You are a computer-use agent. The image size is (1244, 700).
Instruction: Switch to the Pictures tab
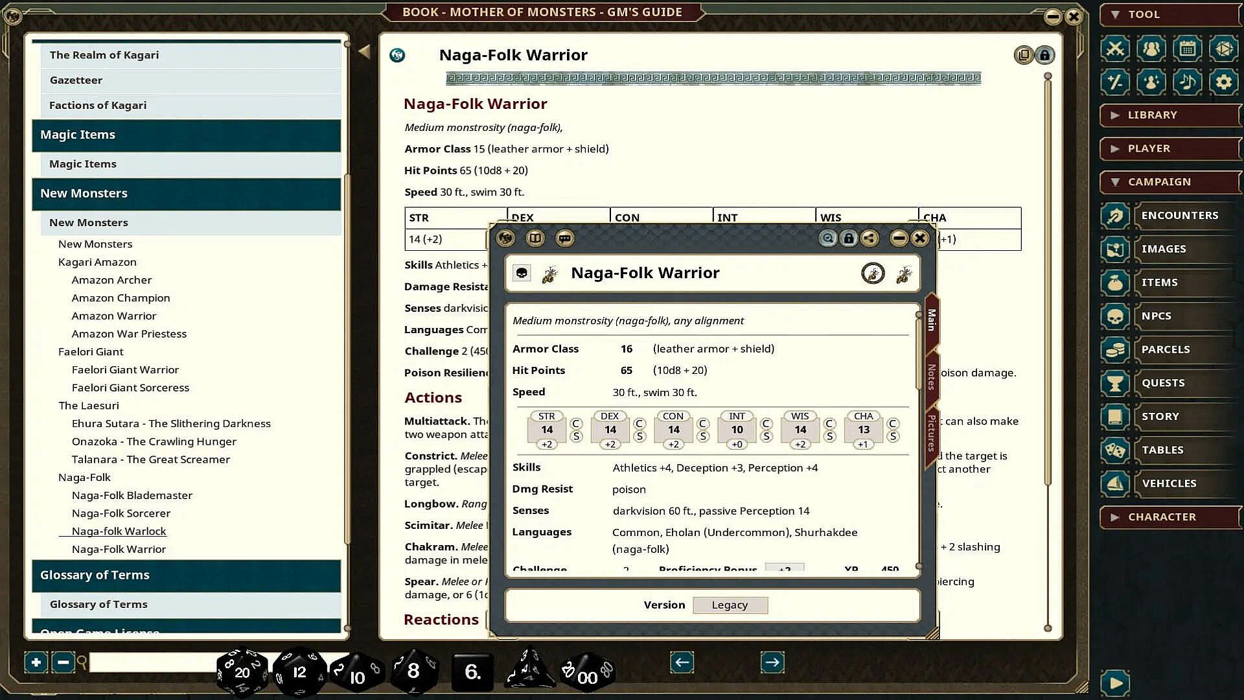pos(932,433)
